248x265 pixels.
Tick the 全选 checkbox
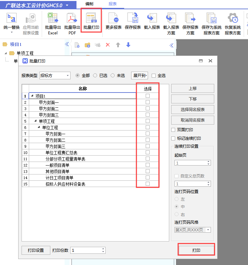[x=154, y=76]
